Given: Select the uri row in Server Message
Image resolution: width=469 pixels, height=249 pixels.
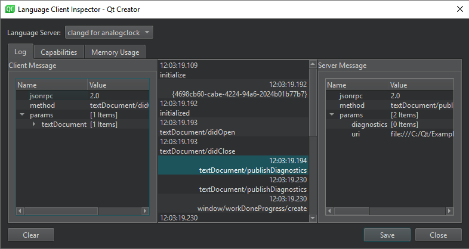Looking at the screenshot, I should click(x=356, y=134).
